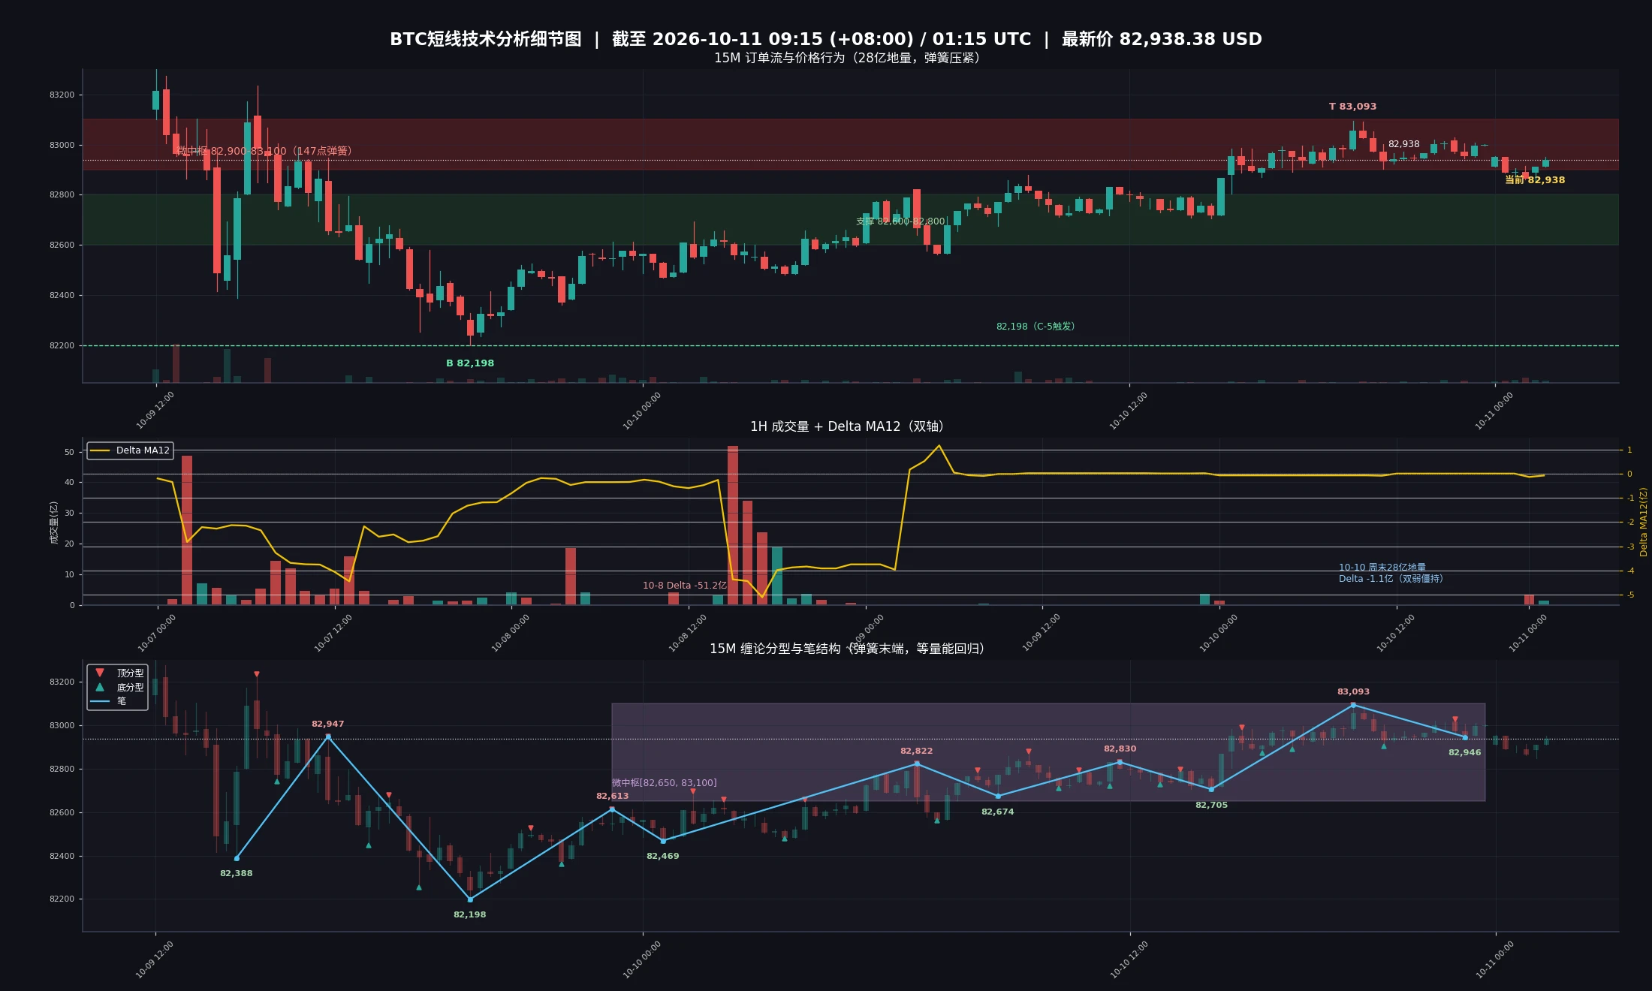Click the '83,093' pivot label in the bottom chart
The width and height of the screenshot is (1652, 991).
coord(1353,692)
